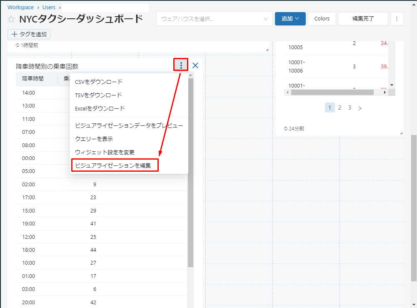Select Excelをダウンロード option
This screenshot has height=308, width=417.
coord(100,108)
